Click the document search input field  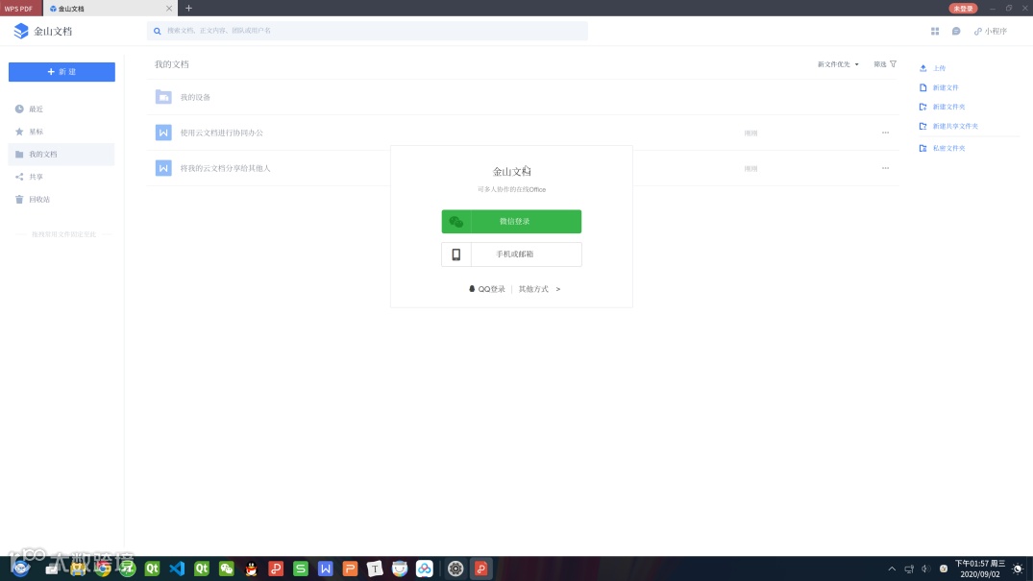click(x=367, y=31)
